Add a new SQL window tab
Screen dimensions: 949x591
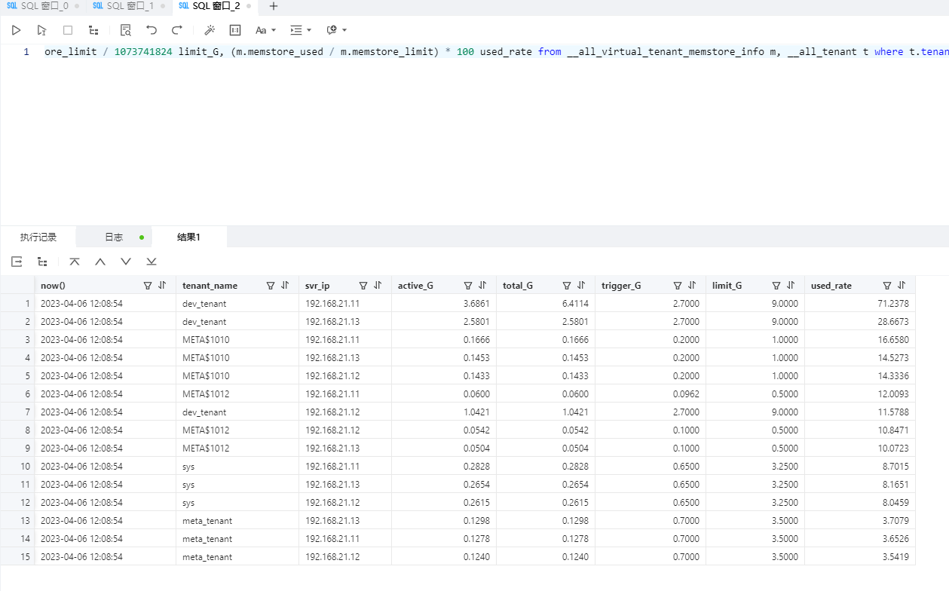coord(274,6)
